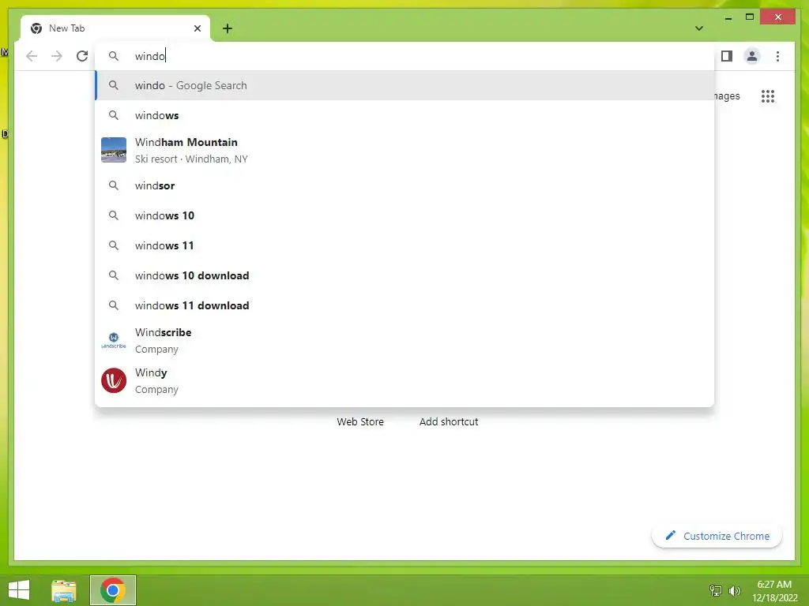Click search icon beside windsor
This screenshot has width=809, height=606.
pyautogui.click(x=114, y=185)
